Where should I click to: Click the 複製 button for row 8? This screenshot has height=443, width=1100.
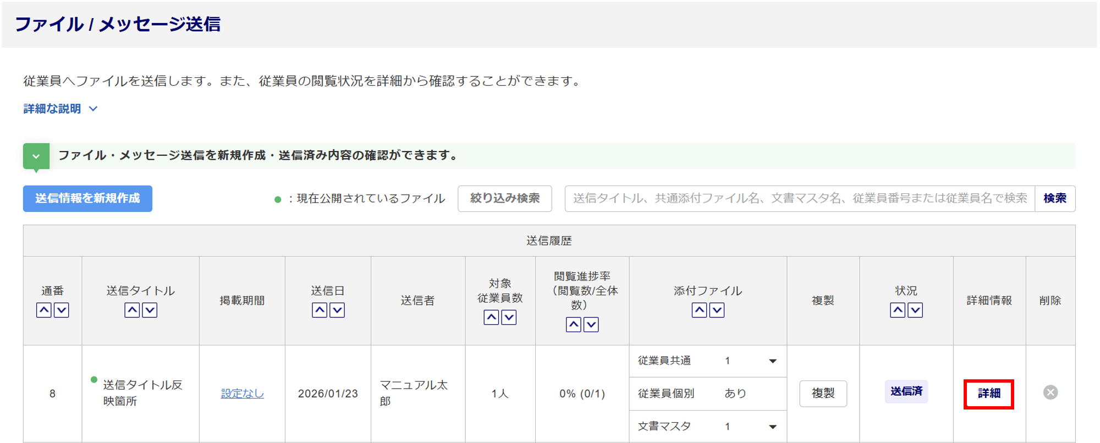tap(823, 394)
